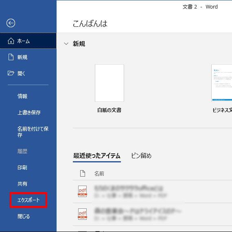Select エクスポート in the sidebar
The width and height of the screenshot is (232, 232).
pyautogui.click(x=28, y=200)
